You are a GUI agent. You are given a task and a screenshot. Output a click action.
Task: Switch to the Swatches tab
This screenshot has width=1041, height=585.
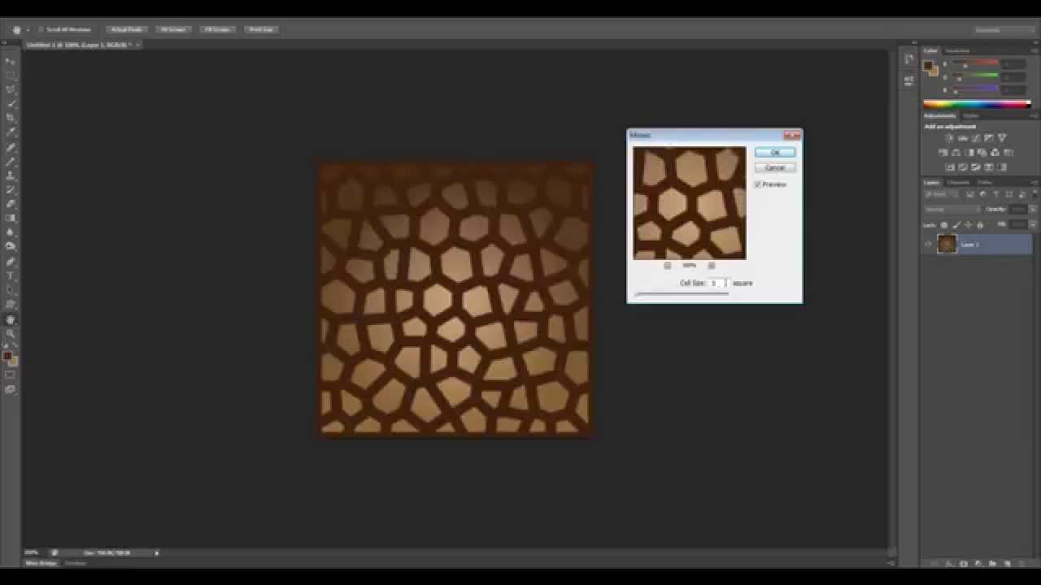957,50
